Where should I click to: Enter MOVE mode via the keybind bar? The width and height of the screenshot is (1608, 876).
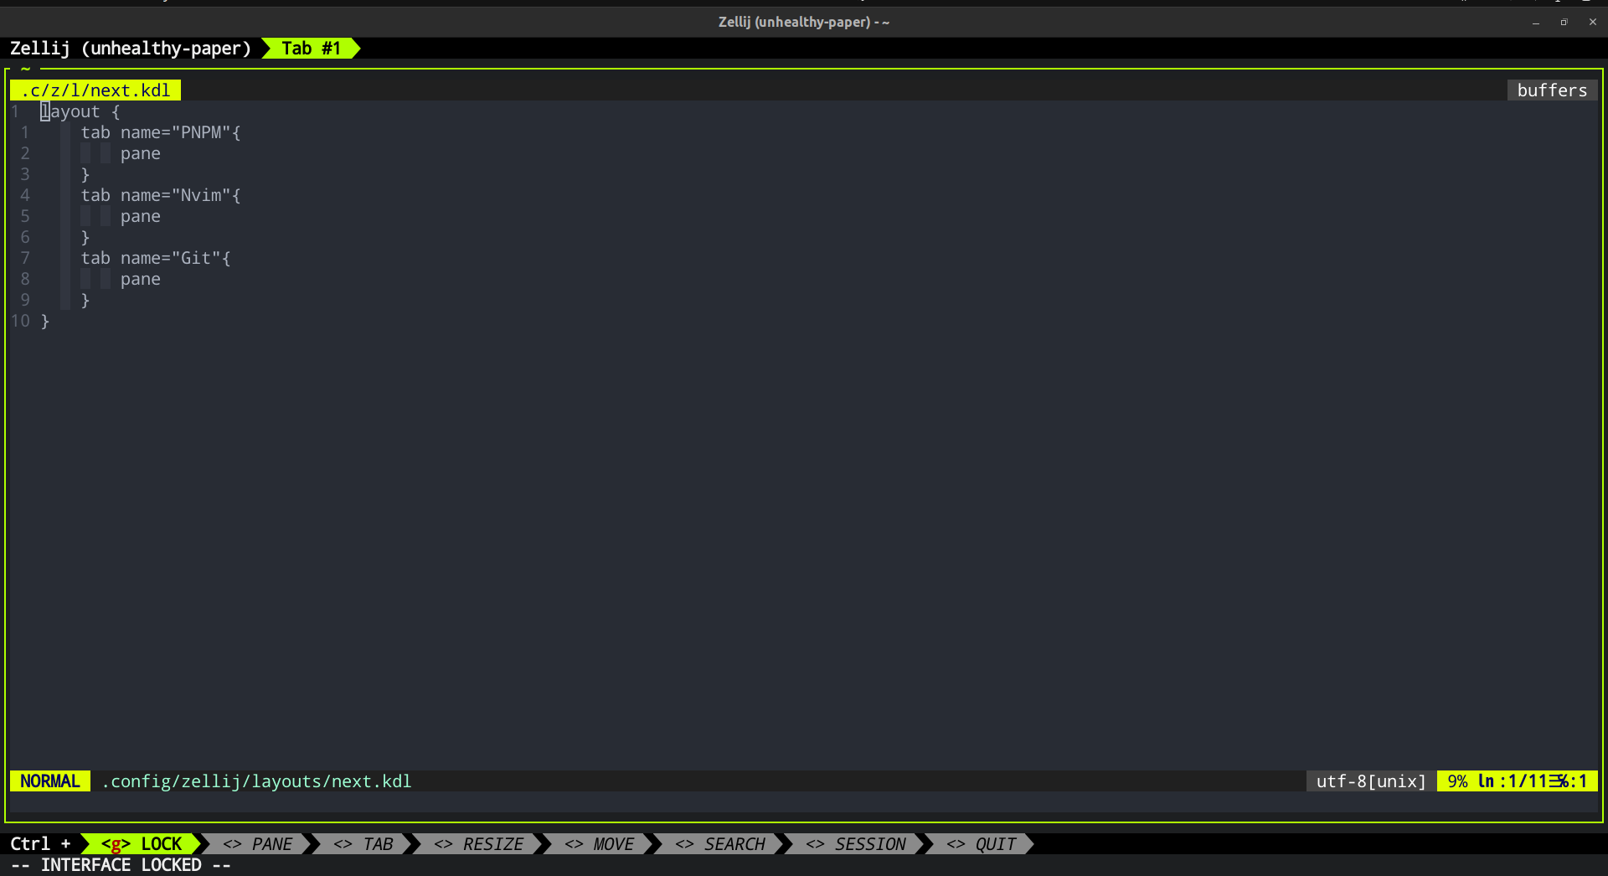tap(600, 843)
